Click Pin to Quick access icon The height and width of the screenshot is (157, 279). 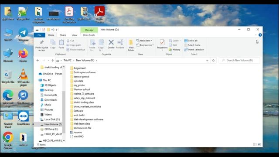[x=42, y=42]
